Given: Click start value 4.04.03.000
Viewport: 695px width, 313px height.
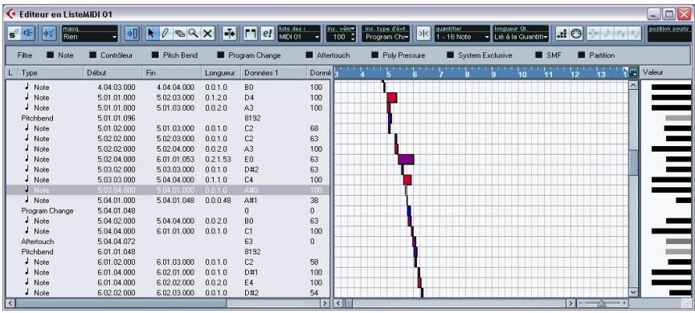Looking at the screenshot, I should pos(117,87).
